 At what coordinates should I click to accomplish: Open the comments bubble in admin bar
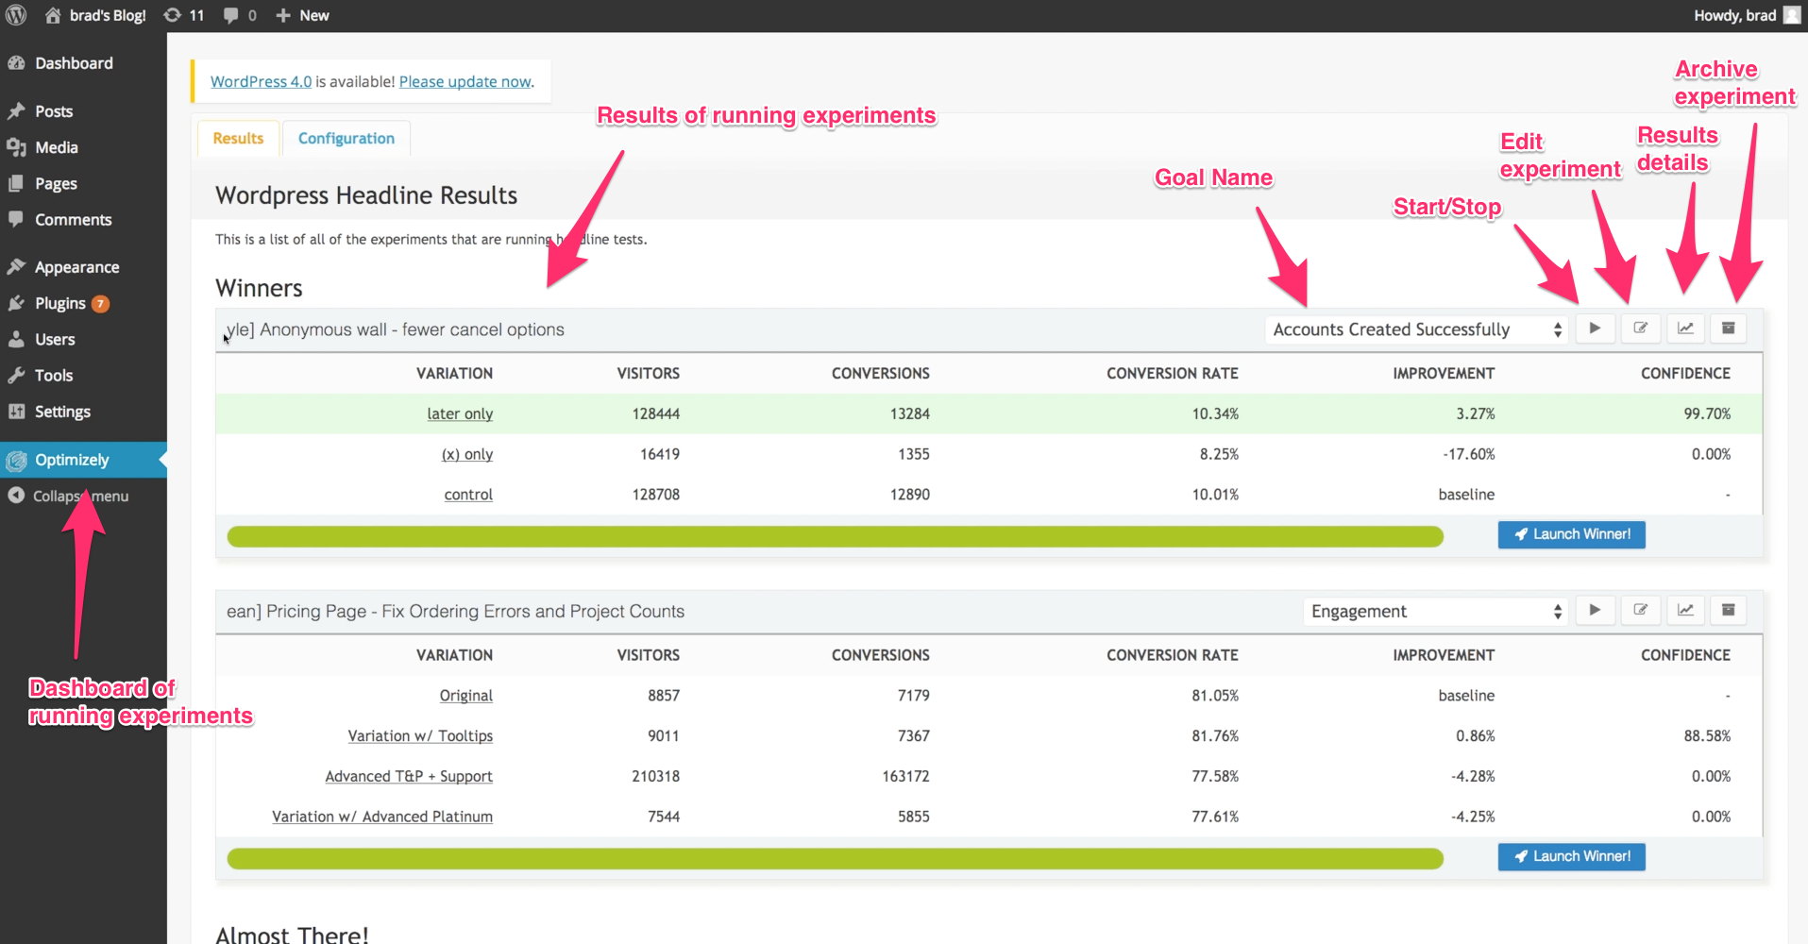click(240, 15)
